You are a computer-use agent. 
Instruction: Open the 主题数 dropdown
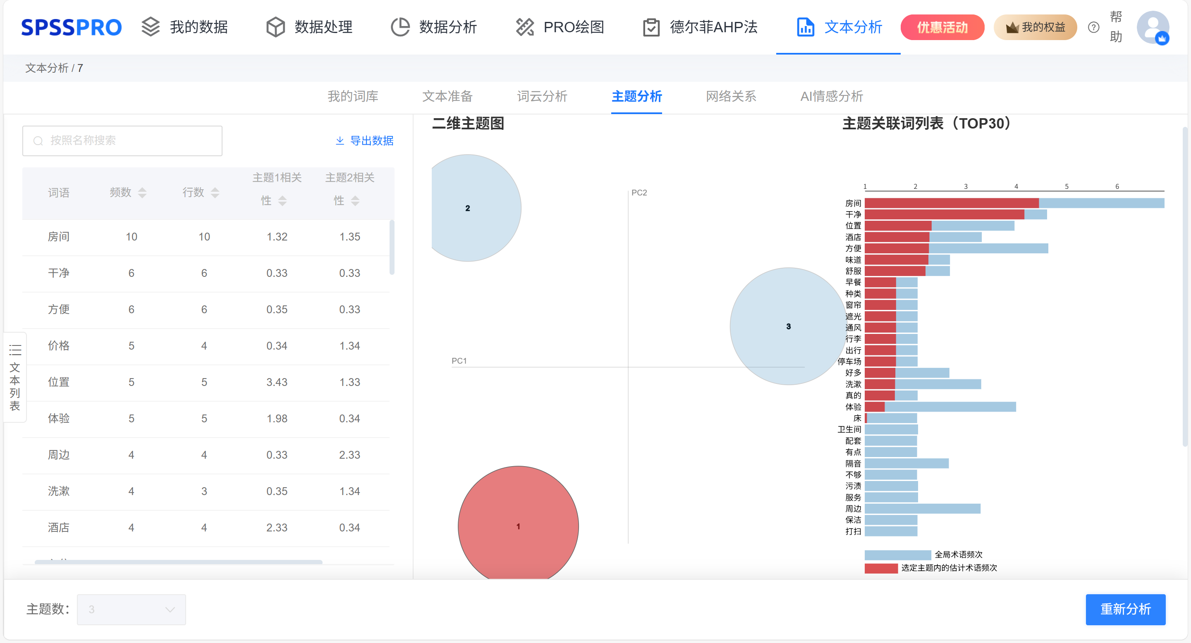point(132,609)
